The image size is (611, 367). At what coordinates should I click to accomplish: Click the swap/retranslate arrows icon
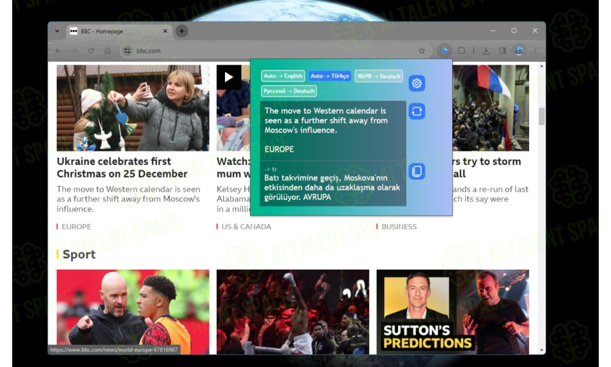click(417, 111)
